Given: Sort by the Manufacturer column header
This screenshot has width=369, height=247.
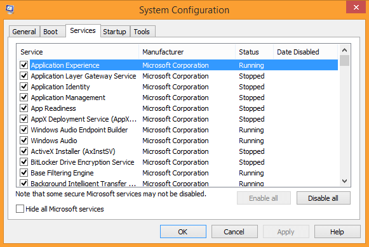Looking at the screenshot, I should (x=187, y=52).
